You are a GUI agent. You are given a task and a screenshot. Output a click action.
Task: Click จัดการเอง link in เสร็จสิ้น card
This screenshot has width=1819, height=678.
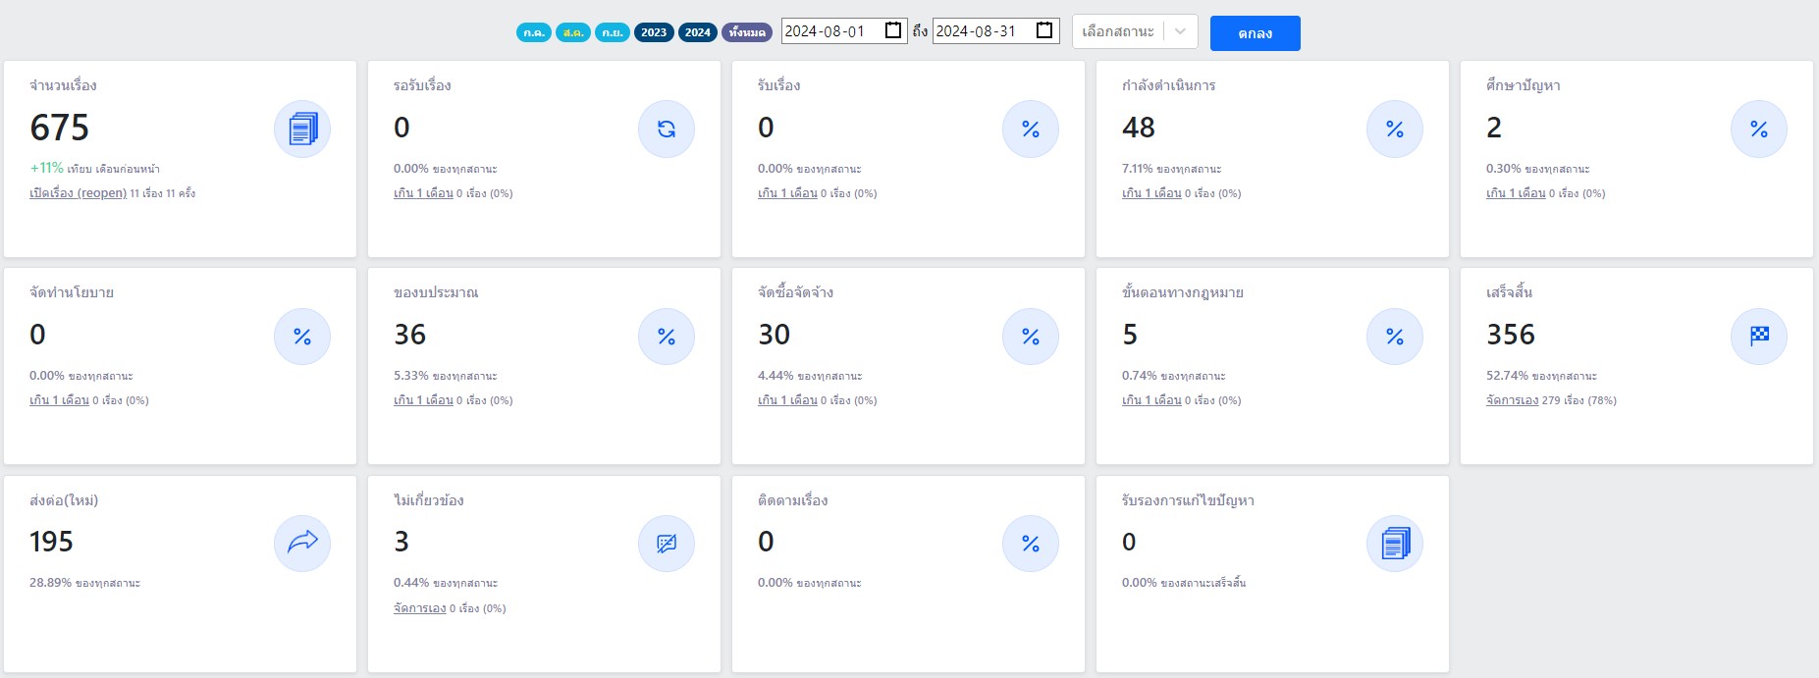tap(1512, 400)
